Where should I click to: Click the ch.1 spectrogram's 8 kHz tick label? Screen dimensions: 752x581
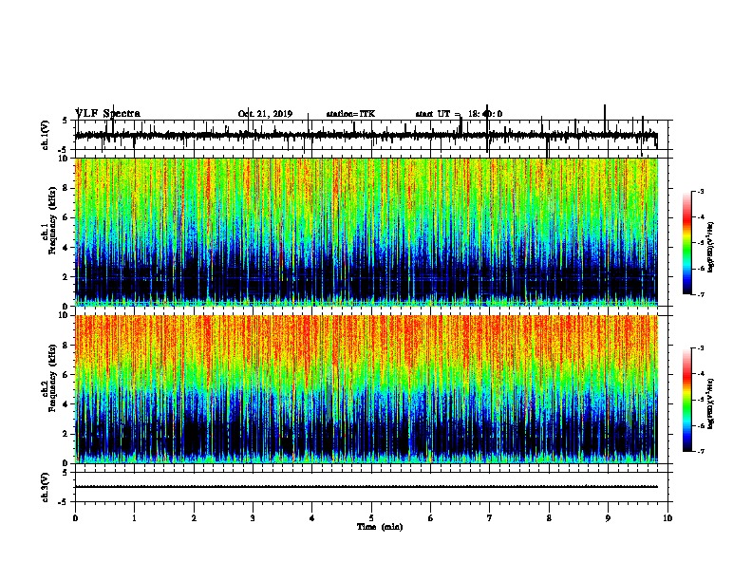tap(66, 188)
